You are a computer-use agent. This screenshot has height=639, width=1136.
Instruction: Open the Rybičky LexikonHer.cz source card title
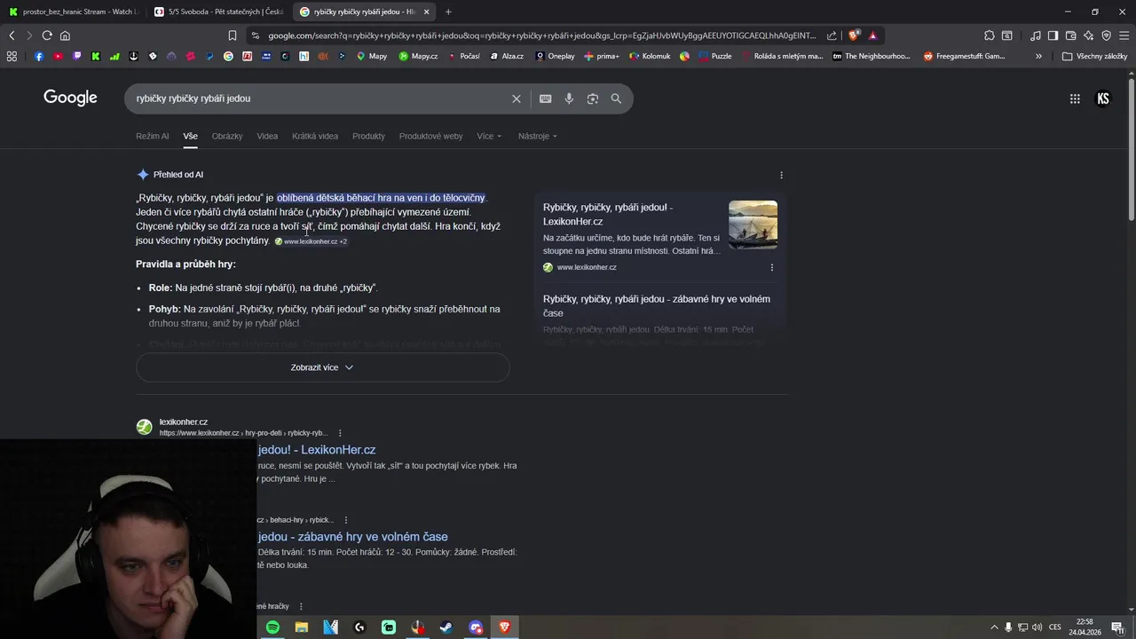click(x=608, y=214)
